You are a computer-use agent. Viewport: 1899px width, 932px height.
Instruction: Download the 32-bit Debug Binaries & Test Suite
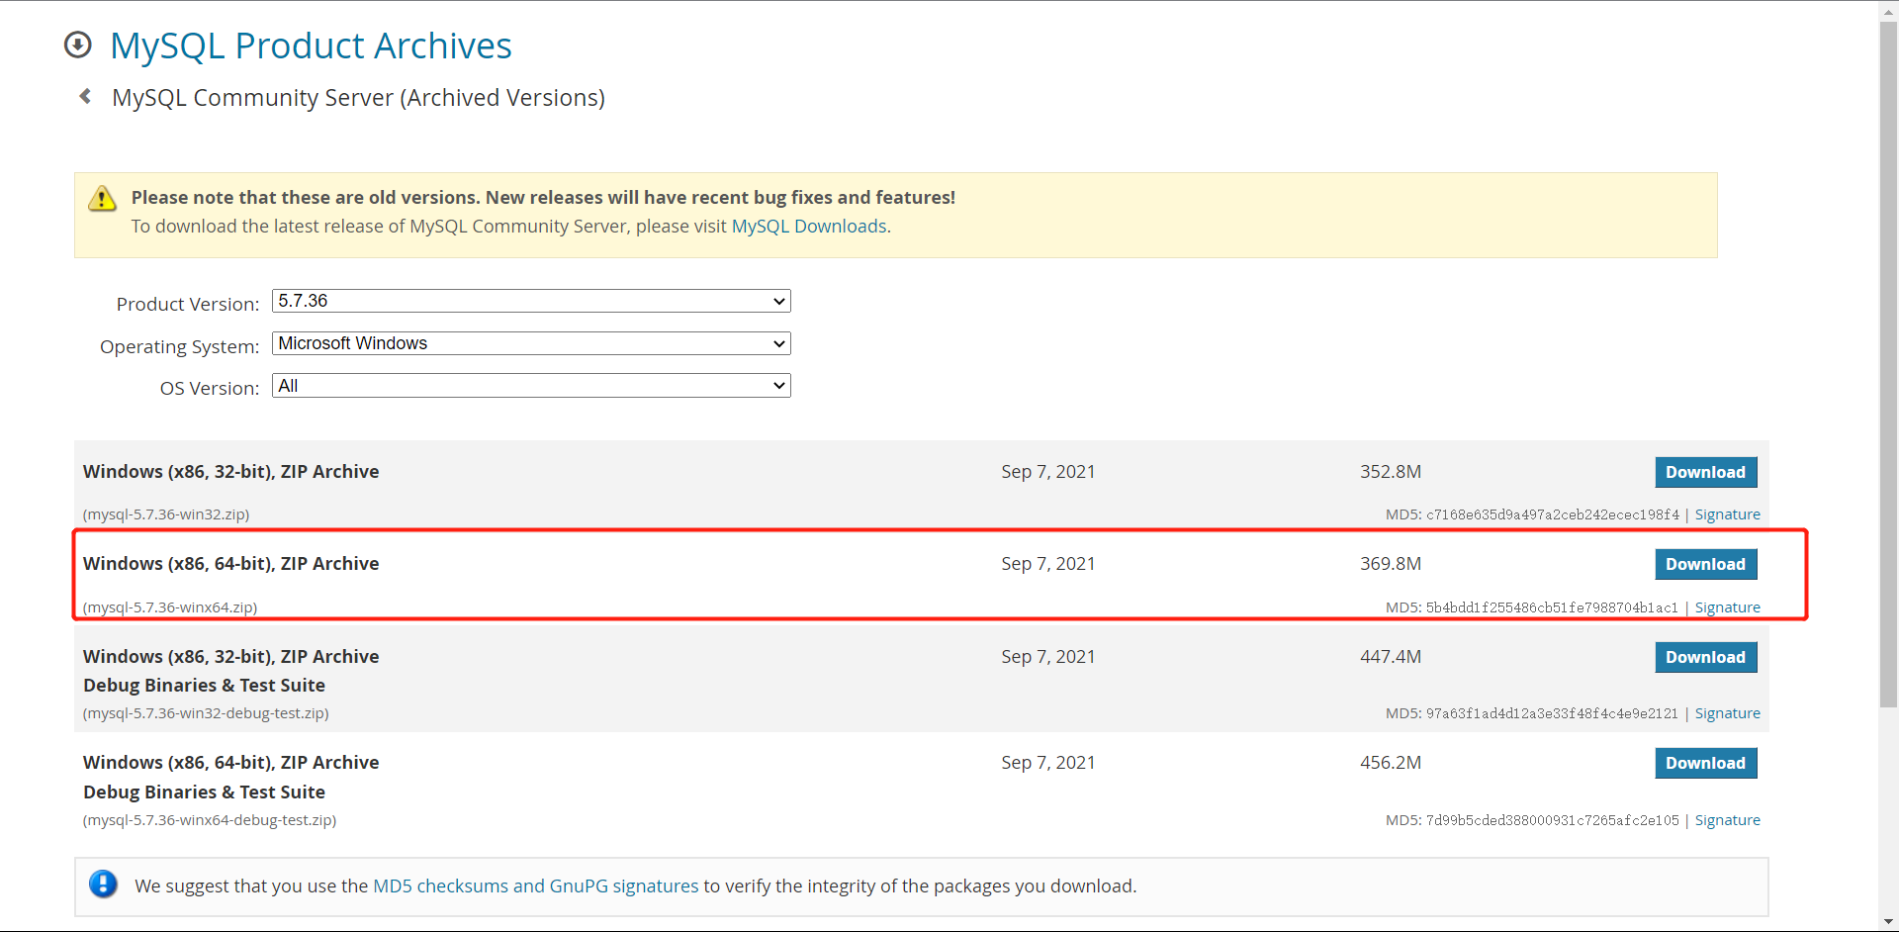point(1705,657)
